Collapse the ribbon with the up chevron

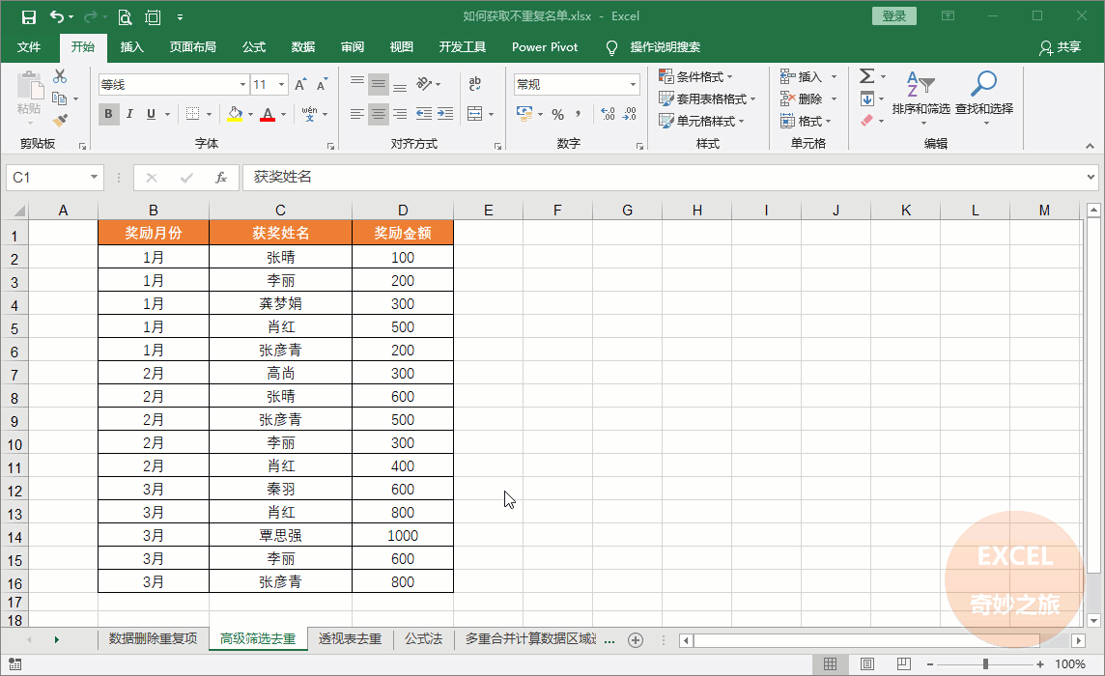pos(1090,146)
